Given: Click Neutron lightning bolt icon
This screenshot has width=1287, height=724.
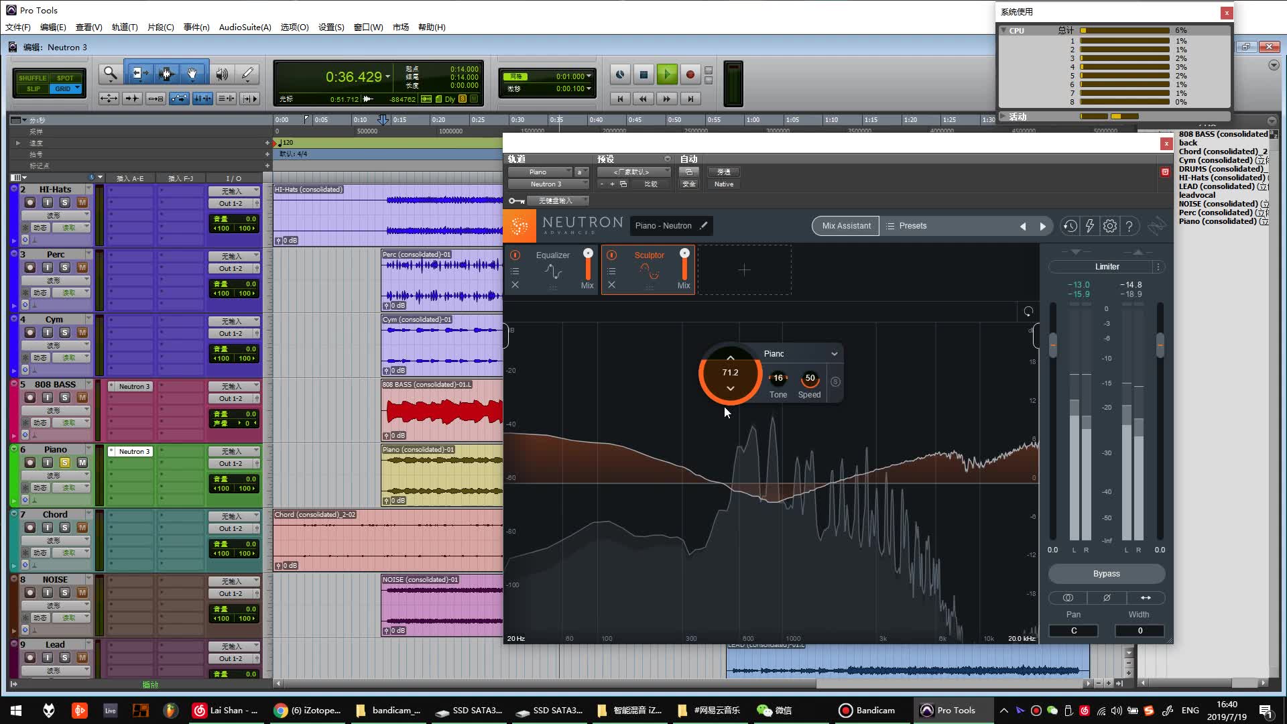Looking at the screenshot, I should click(x=1090, y=226).
